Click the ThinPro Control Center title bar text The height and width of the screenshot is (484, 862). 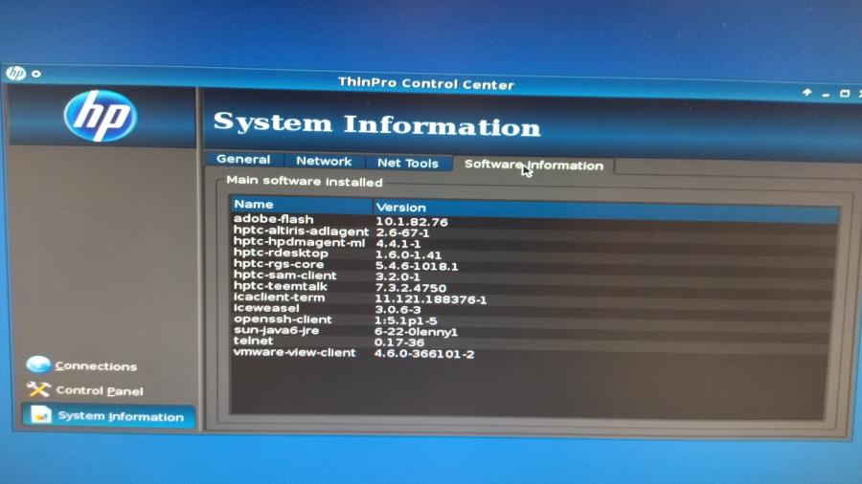(x=426, y=83)
